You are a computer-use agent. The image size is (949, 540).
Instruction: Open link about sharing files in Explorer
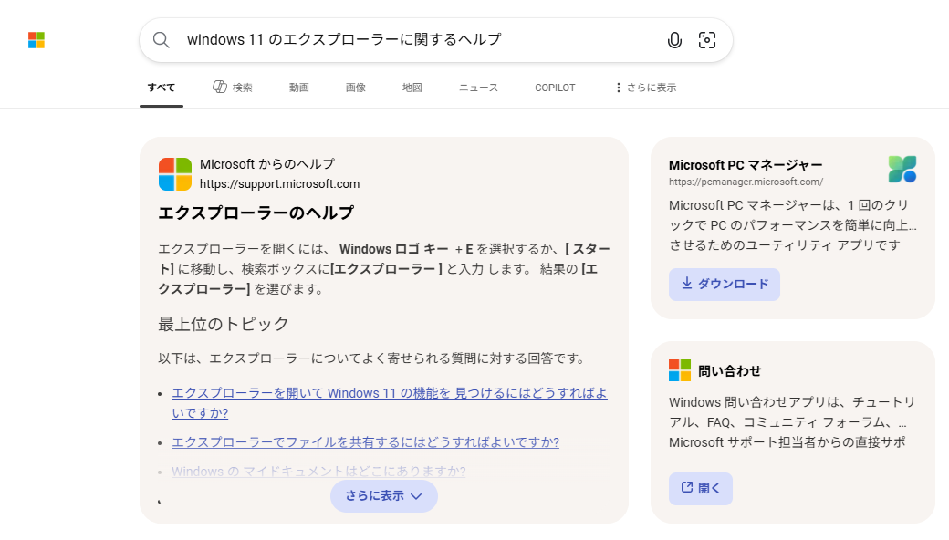[365, 442]
